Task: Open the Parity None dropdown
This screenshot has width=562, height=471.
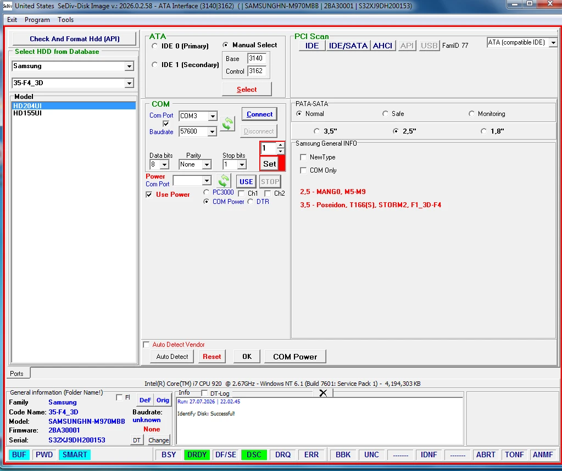Action: [207, 164]
